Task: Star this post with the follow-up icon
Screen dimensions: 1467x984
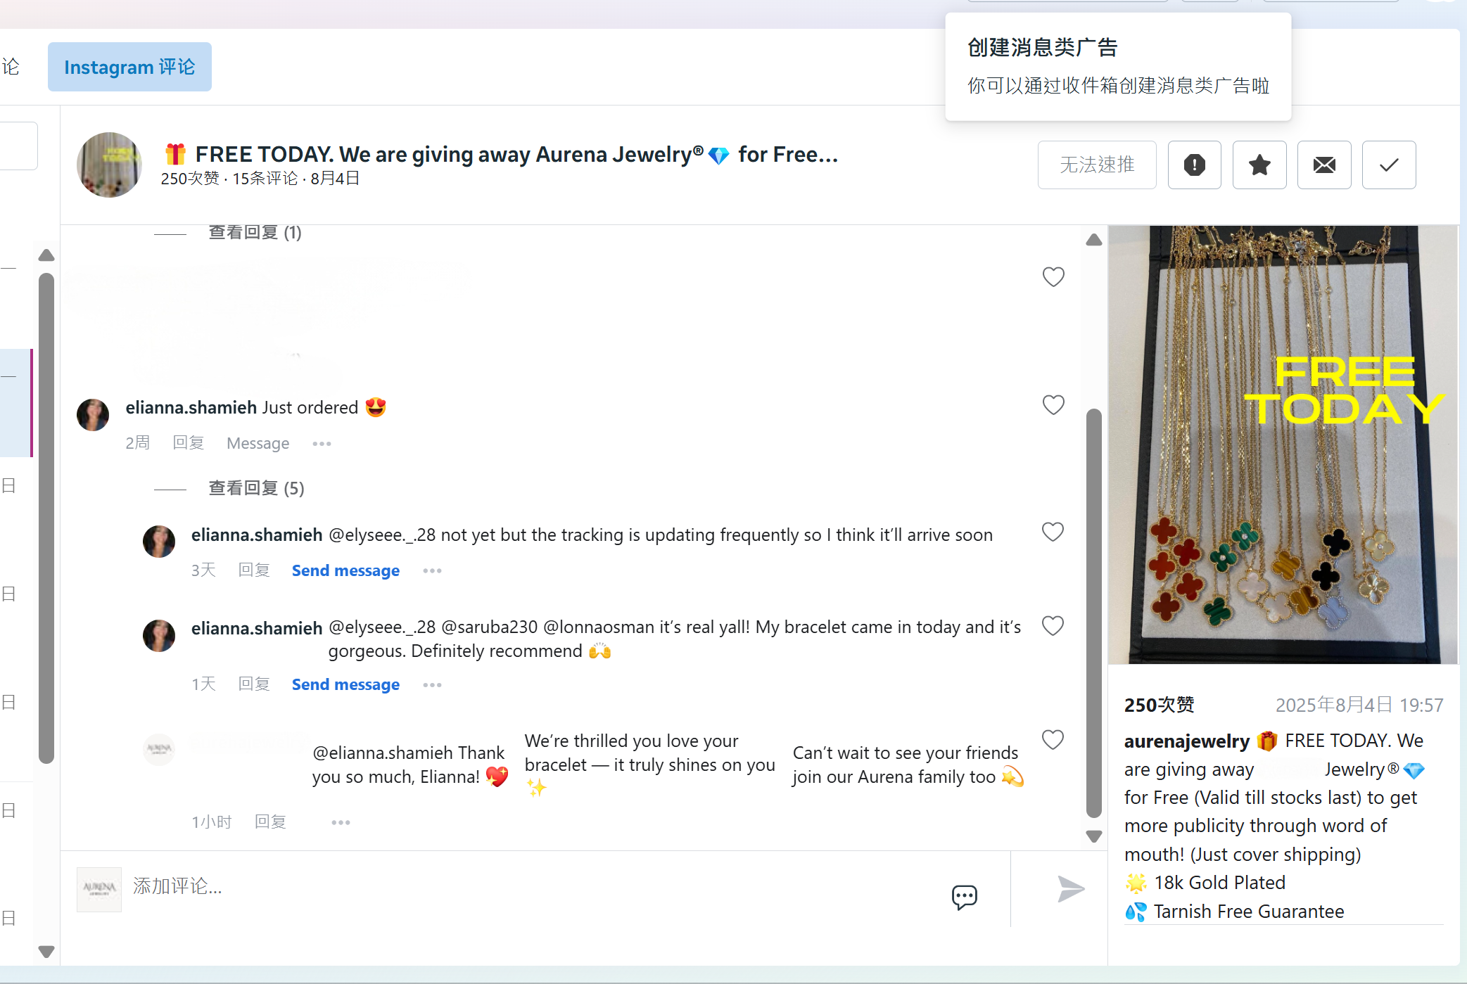Action: pyautogui.click(x=1259, y=165)
